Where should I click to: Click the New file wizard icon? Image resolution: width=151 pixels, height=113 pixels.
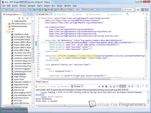click(x=4, y=9)
